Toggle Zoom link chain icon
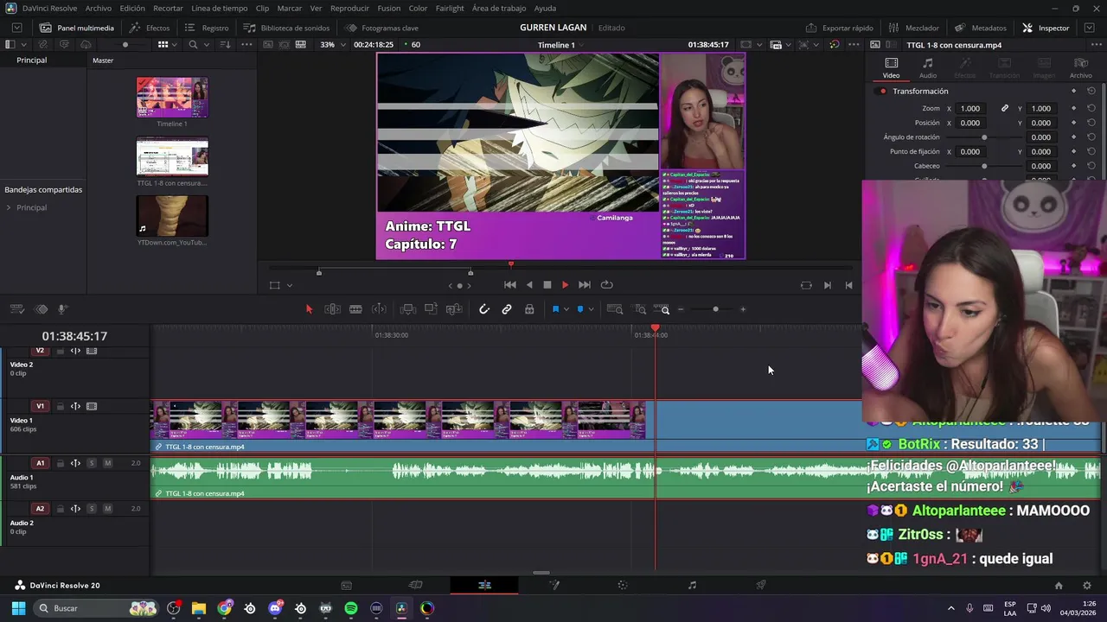The image size is (1107, 622). click(x=1005, y=109)
